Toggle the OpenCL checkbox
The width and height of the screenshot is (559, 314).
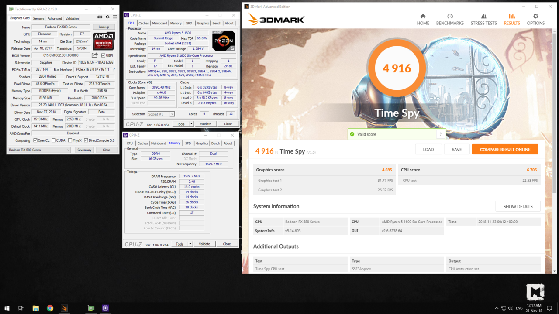tap(35, 140)
